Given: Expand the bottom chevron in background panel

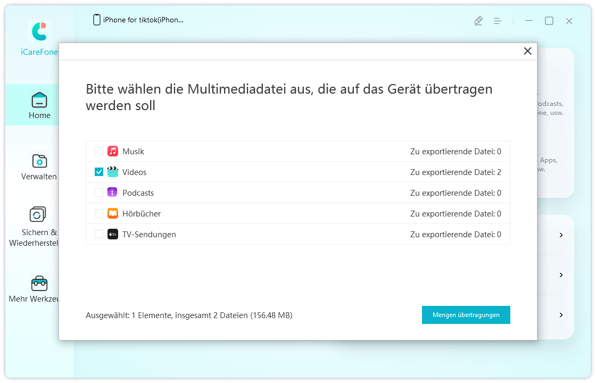Looking at the screenshot, I should 561,314.
